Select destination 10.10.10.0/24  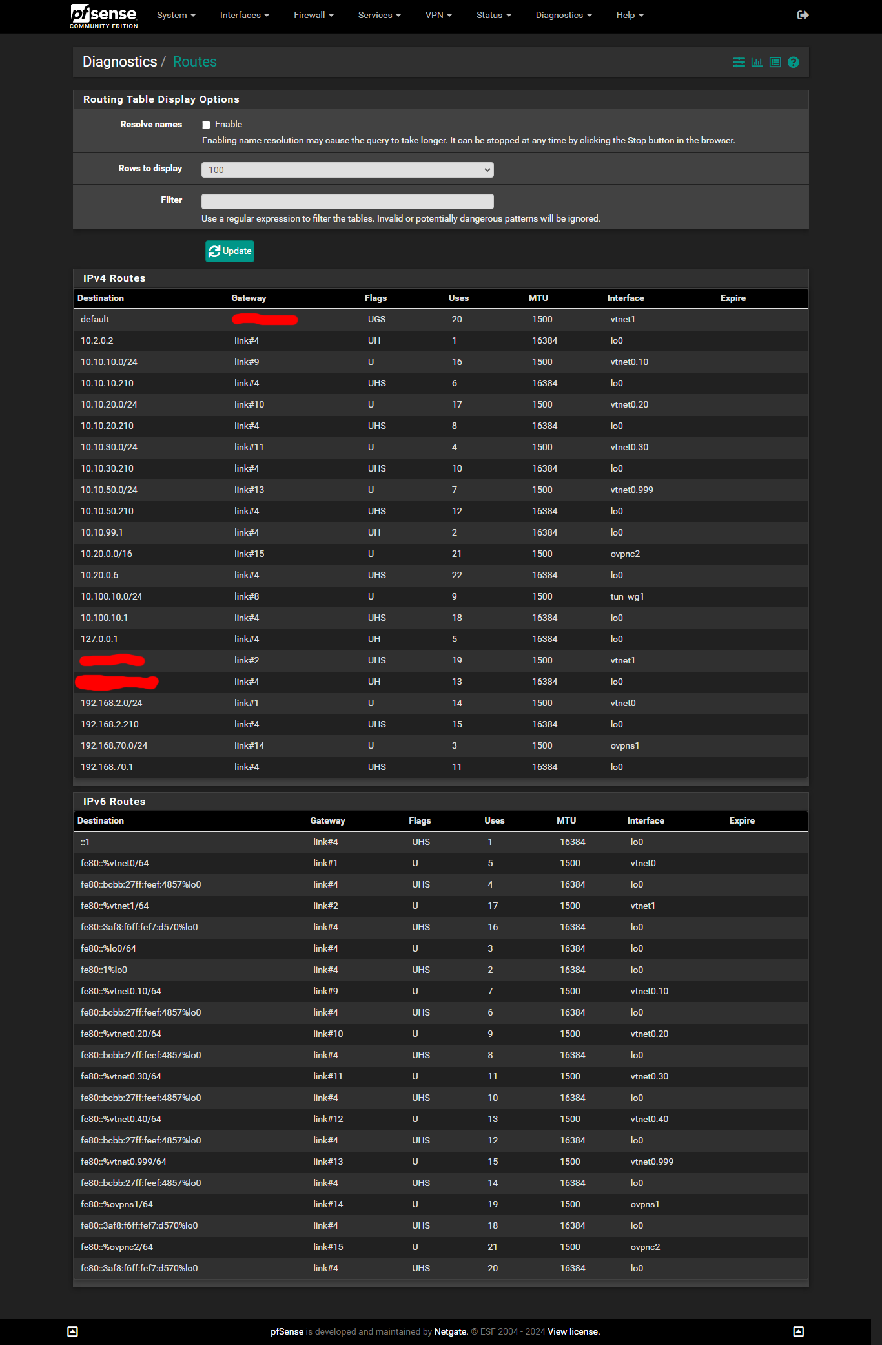(x=109, y=362)
